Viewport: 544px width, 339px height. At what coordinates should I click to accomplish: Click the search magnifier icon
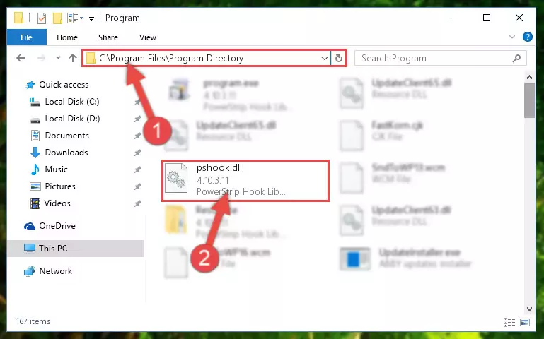click(x=516, y=58)
